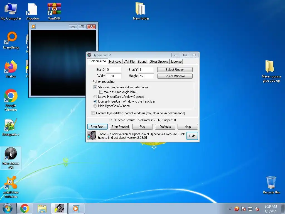285x214 pixels.
Task: Click the media player title bar icon
Action: (x=33, y=26)
